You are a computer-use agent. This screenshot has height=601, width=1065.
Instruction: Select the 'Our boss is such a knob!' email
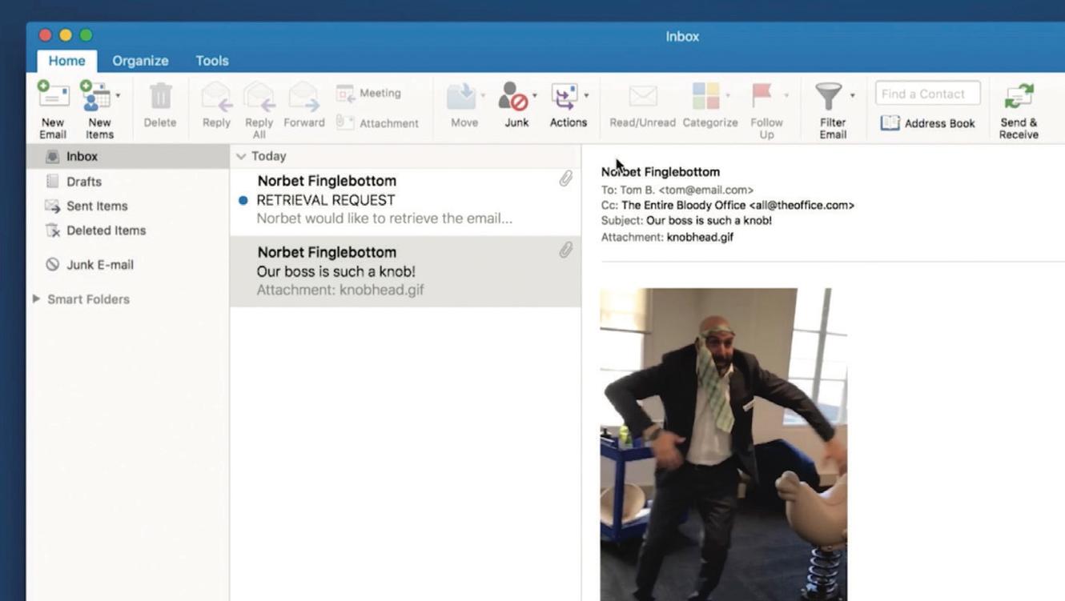click(x=405, y=271)
